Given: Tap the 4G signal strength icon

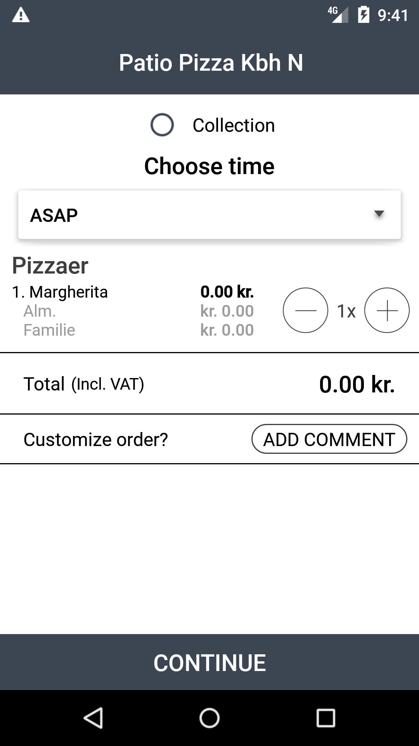Looking at the screenshot, I should tap(338, 15).
